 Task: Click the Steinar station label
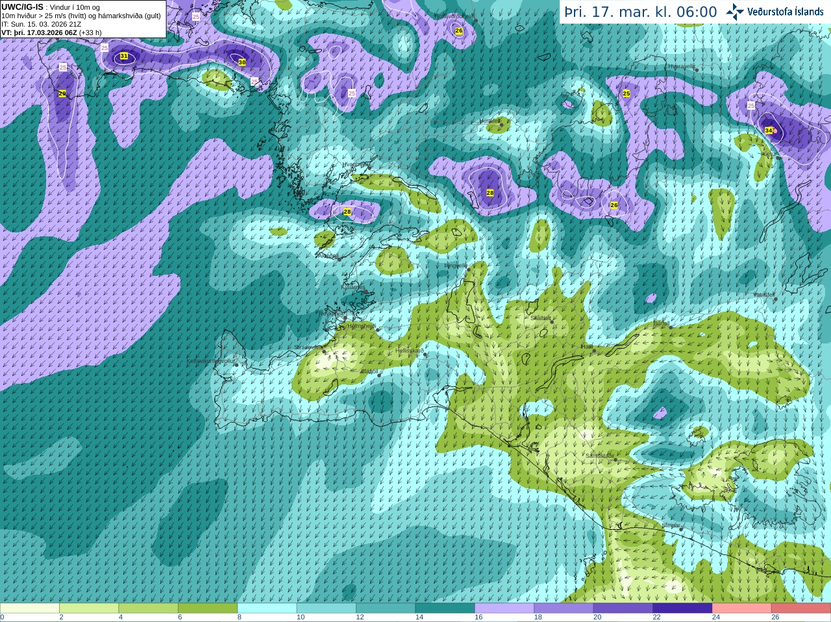671,525
